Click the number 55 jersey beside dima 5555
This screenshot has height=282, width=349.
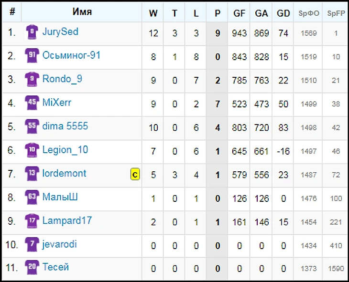point(32,126)
